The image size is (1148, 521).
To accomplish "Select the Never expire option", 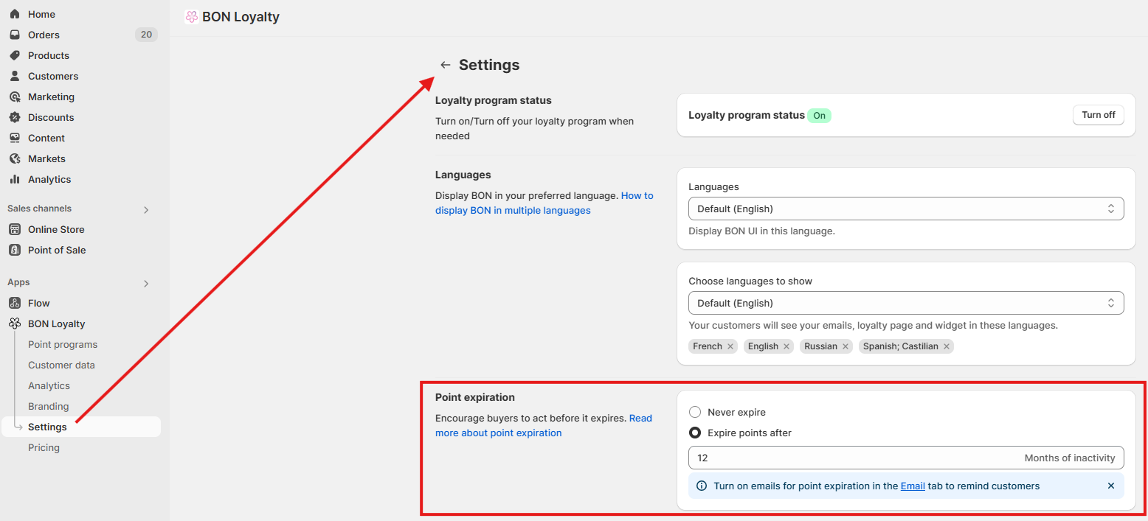I will pos(695,412).
